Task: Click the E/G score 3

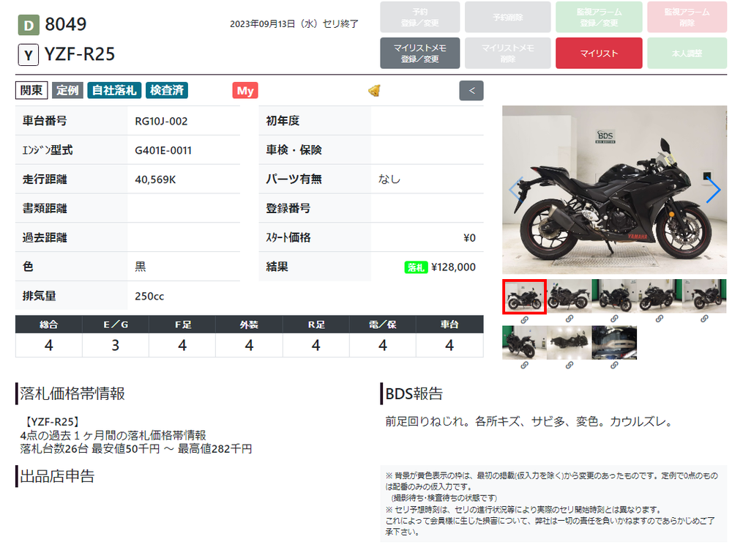Action: (116, 345)
